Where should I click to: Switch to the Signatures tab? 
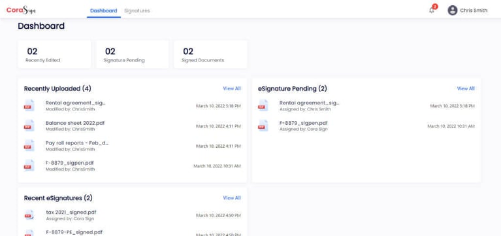tap(137, 10)
